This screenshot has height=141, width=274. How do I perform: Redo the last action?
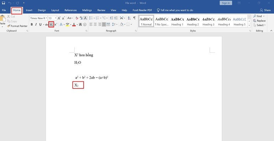17,3
